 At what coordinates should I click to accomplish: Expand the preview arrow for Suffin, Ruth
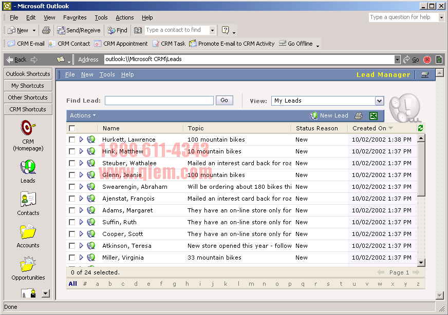(81, 222)
